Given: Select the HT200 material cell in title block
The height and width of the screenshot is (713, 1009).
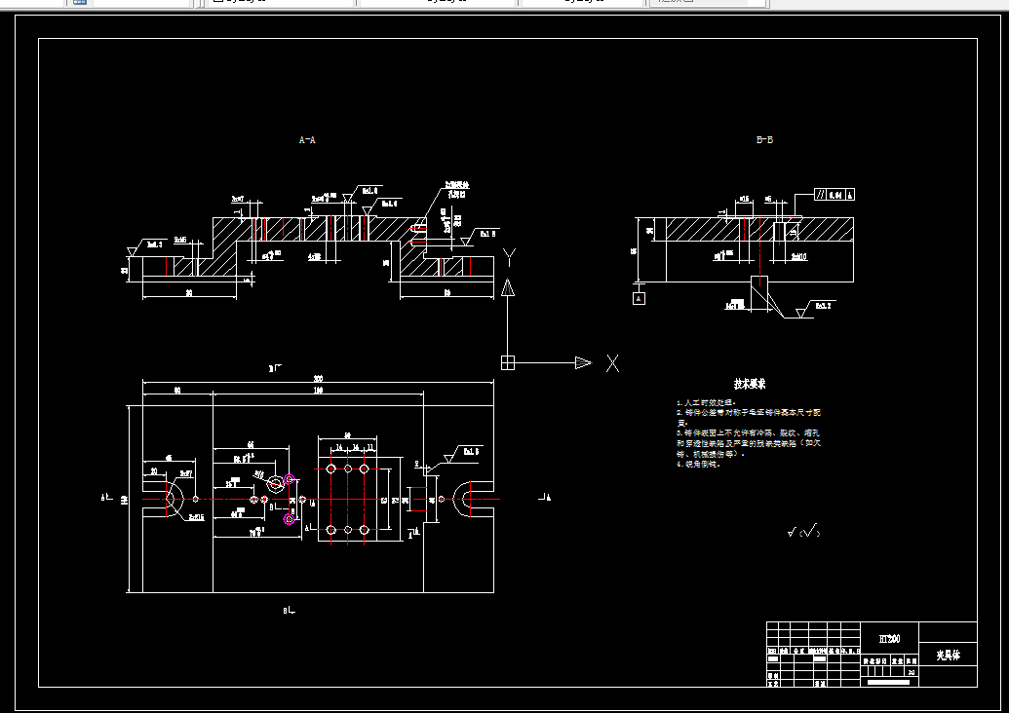Looking at the screenshot, I should tap(889, 639).
